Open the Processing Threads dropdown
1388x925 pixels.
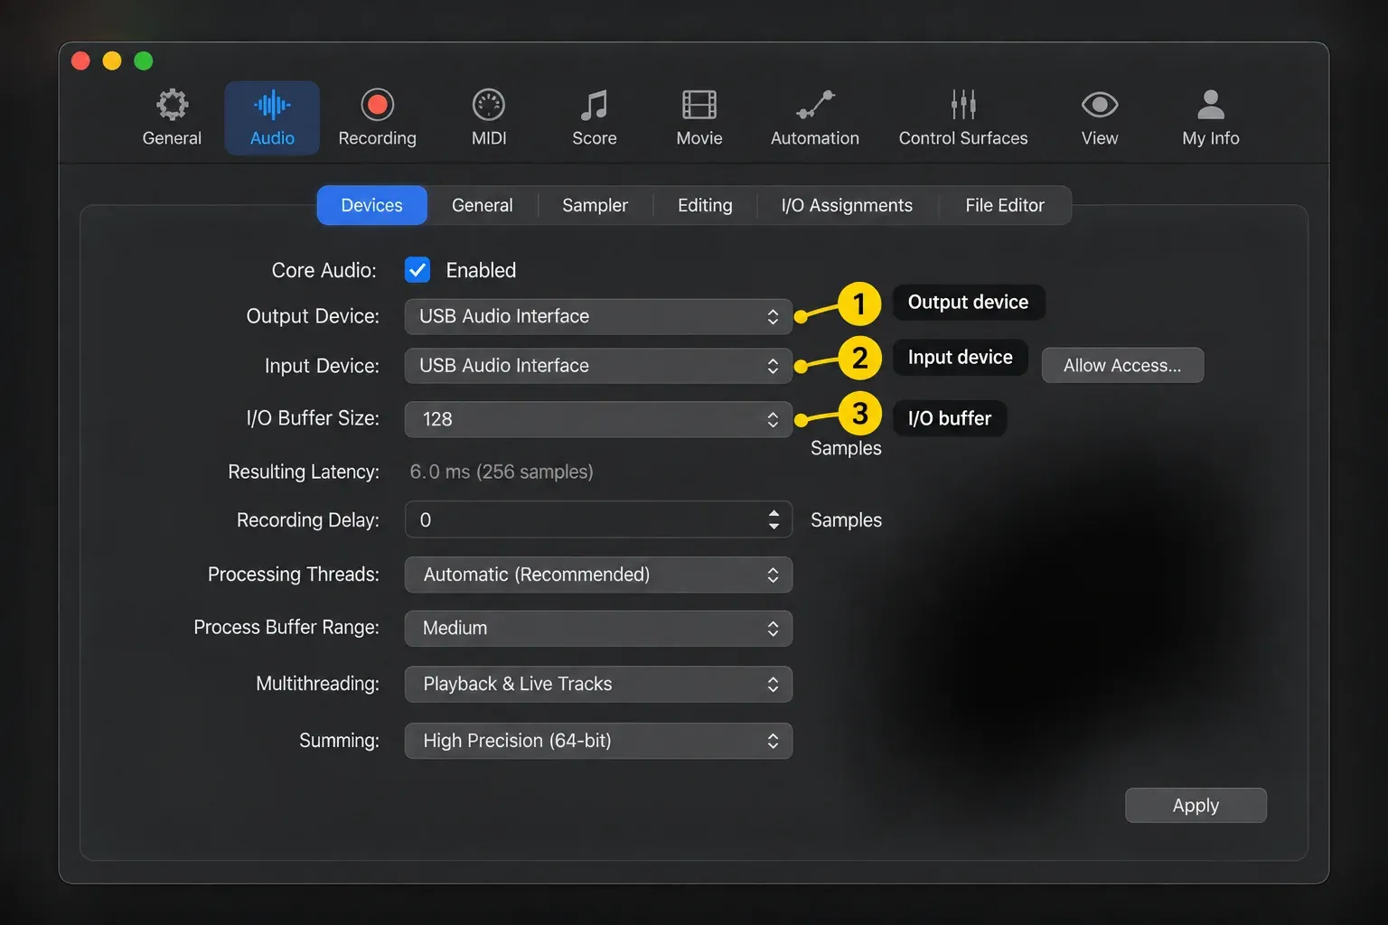point(598,575)
